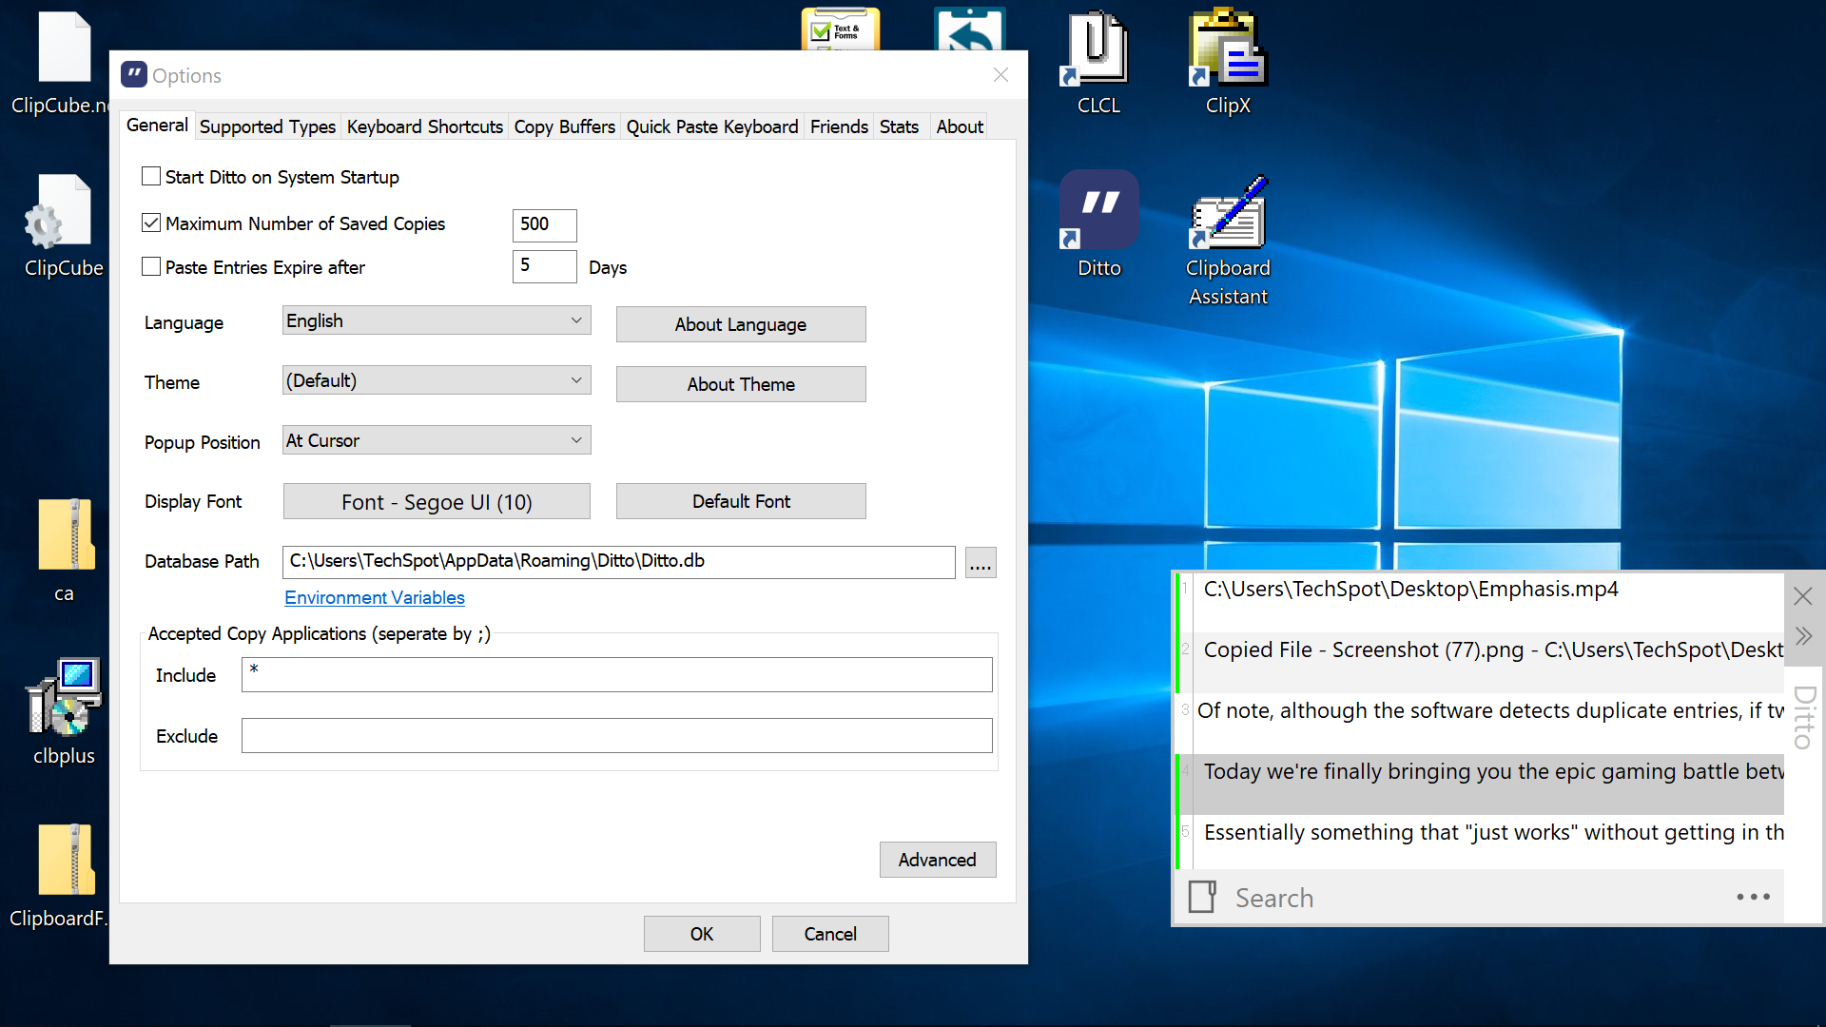The height and width of the screenshot is (1027, 1826).
Task: Toggle Start Ditto on System Startup
Action: pos(149,176)
